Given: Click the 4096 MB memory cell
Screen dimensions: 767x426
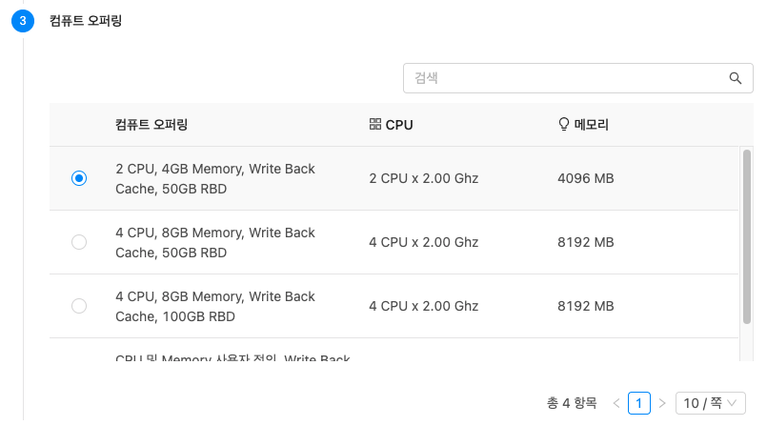Looking at the screenshot, I should click(x=586, y=178).
